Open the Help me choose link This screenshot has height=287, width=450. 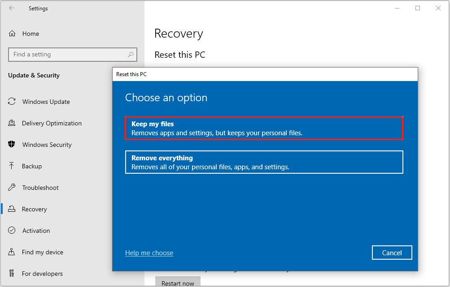pyautogui.click(x=149, y=253)
